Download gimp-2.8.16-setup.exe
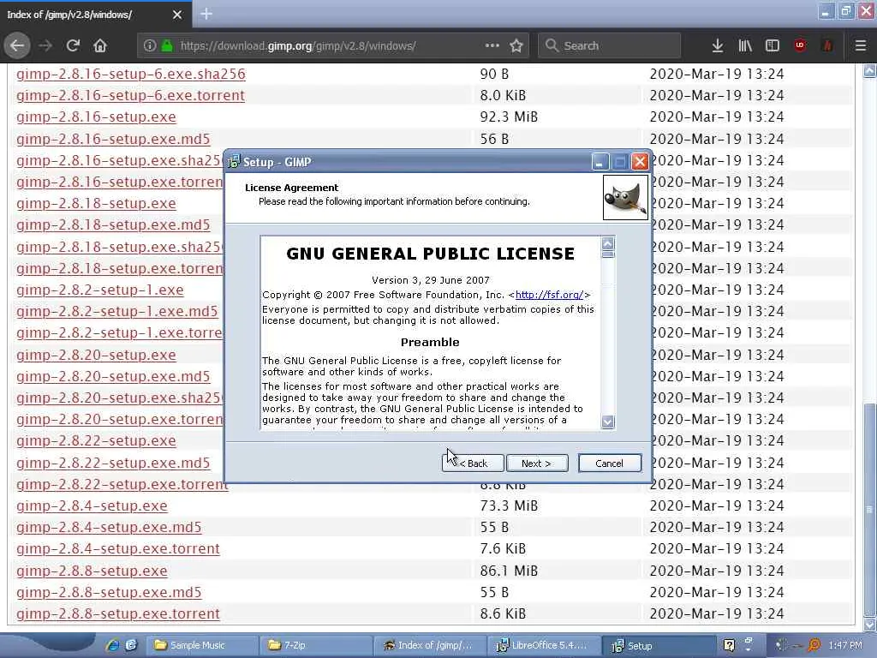 click(x=96, y=117)
